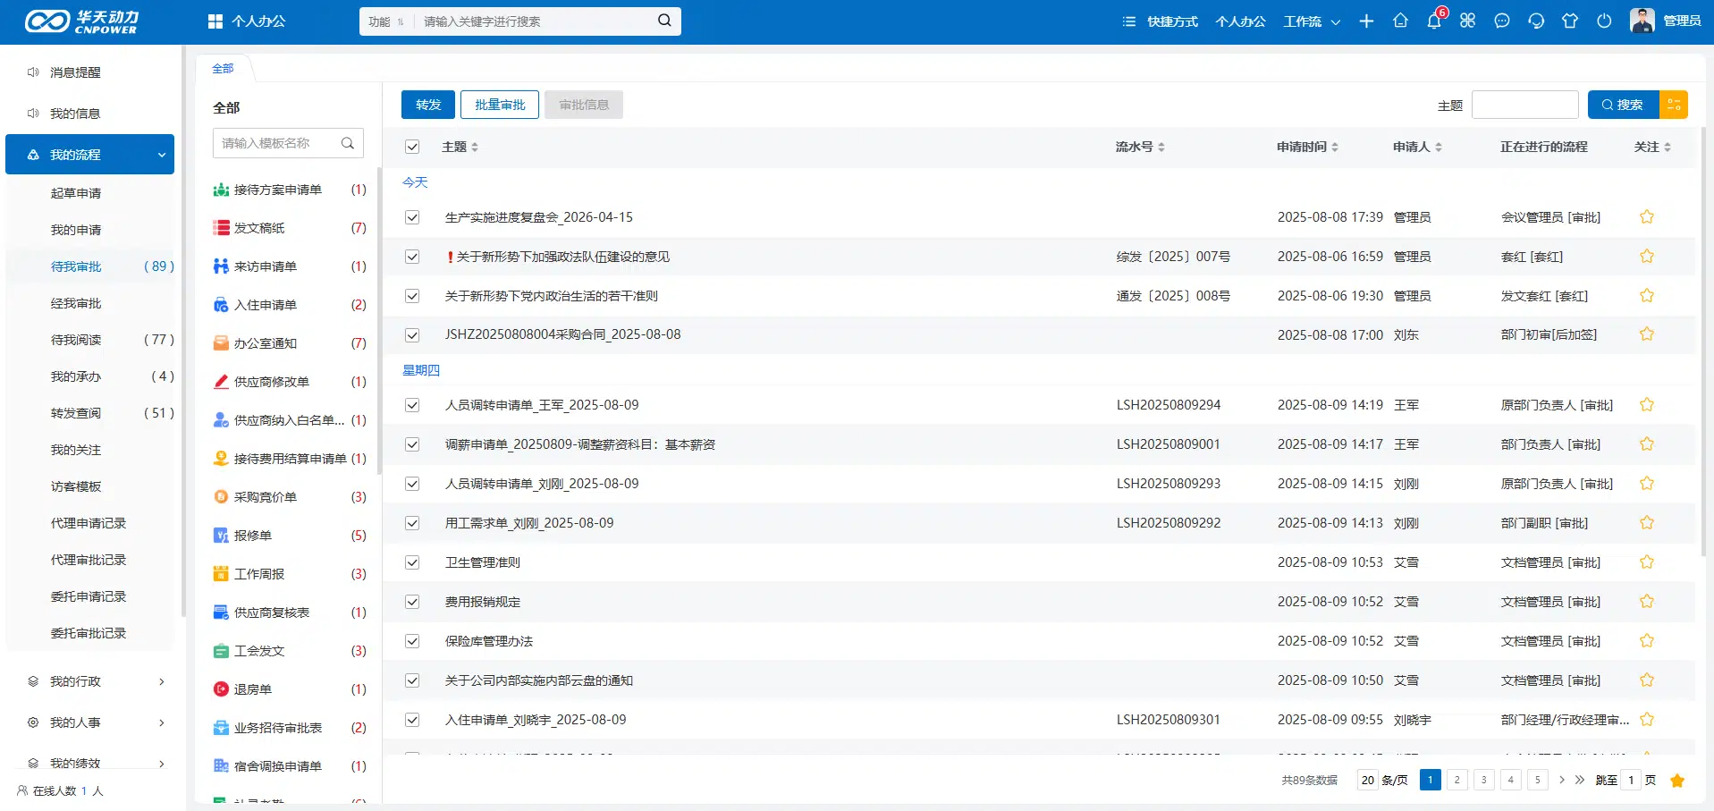Click the jump-to page number field
The width and height of the screenshot is (1714, 811).
1631,780
